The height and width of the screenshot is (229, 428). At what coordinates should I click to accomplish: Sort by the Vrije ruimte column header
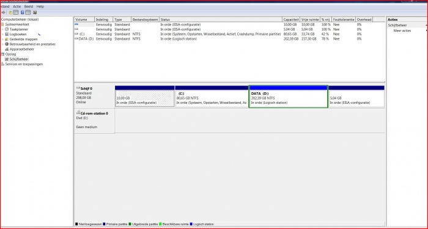tap(311, 20)
